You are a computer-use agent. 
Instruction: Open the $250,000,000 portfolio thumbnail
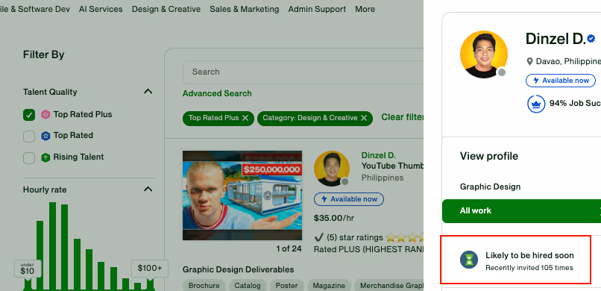point(242,195)
